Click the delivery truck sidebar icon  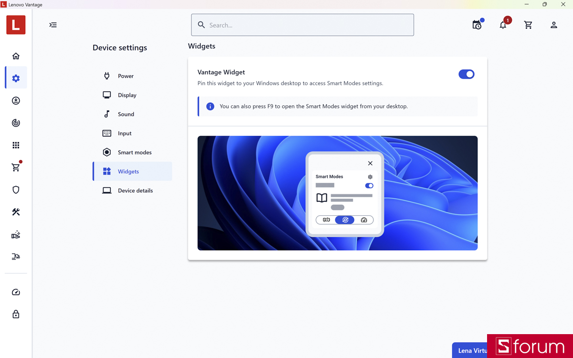16,257
